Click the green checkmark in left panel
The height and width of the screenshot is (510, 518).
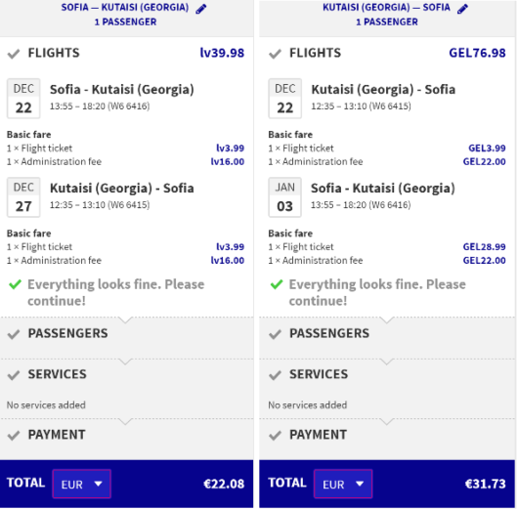16,284
